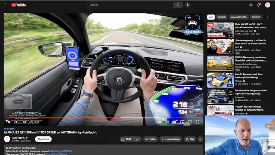Open the 100-200 GPS Scoreboard link
Viewport: 275px width, 155px height.
[56, 154]
